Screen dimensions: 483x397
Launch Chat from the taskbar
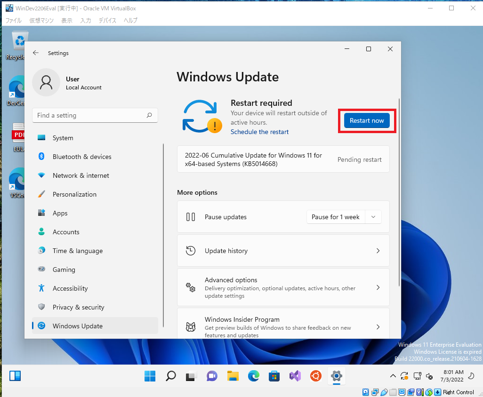(x=212, y=376)
